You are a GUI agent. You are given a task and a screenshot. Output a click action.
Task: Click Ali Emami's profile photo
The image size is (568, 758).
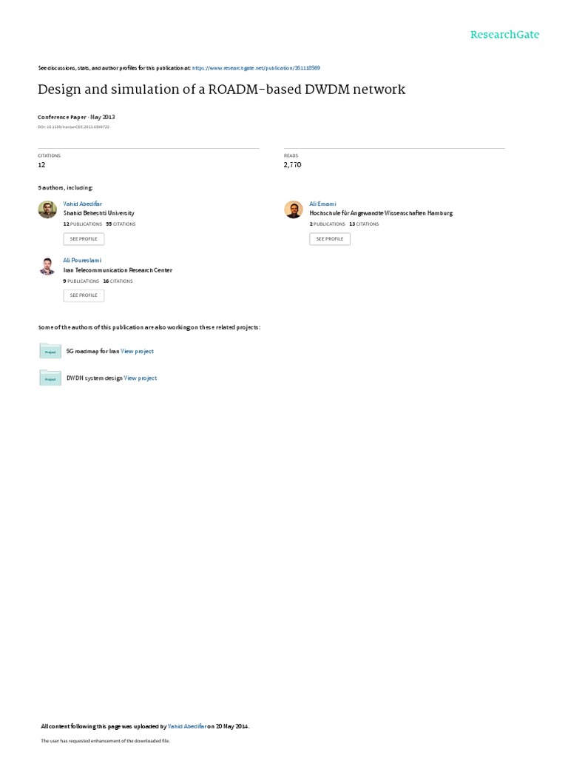293,209
